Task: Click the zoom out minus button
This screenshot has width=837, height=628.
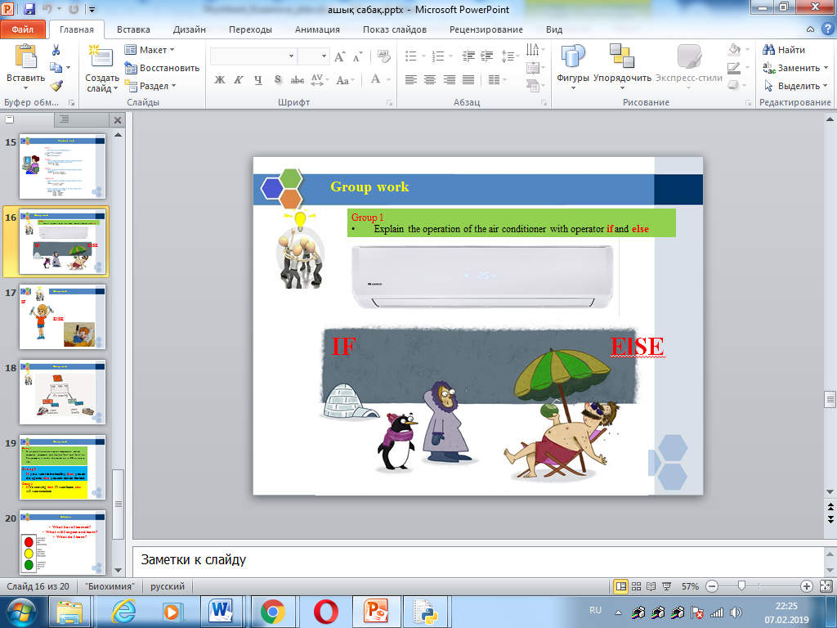Action: (x=712, y=585)
